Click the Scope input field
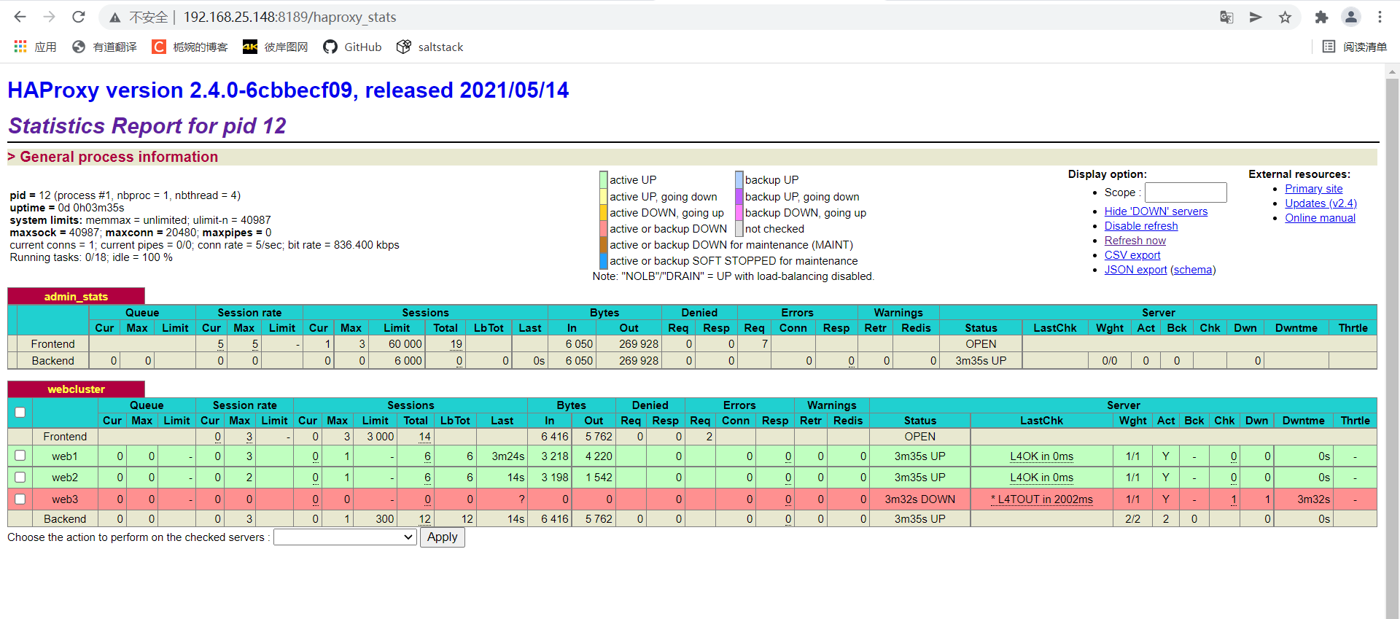 click(x=1186, y=192)
